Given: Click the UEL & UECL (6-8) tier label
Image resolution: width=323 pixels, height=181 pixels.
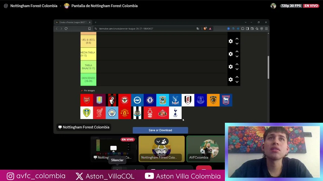Looking at the screenshot, I should click(88, 41).
